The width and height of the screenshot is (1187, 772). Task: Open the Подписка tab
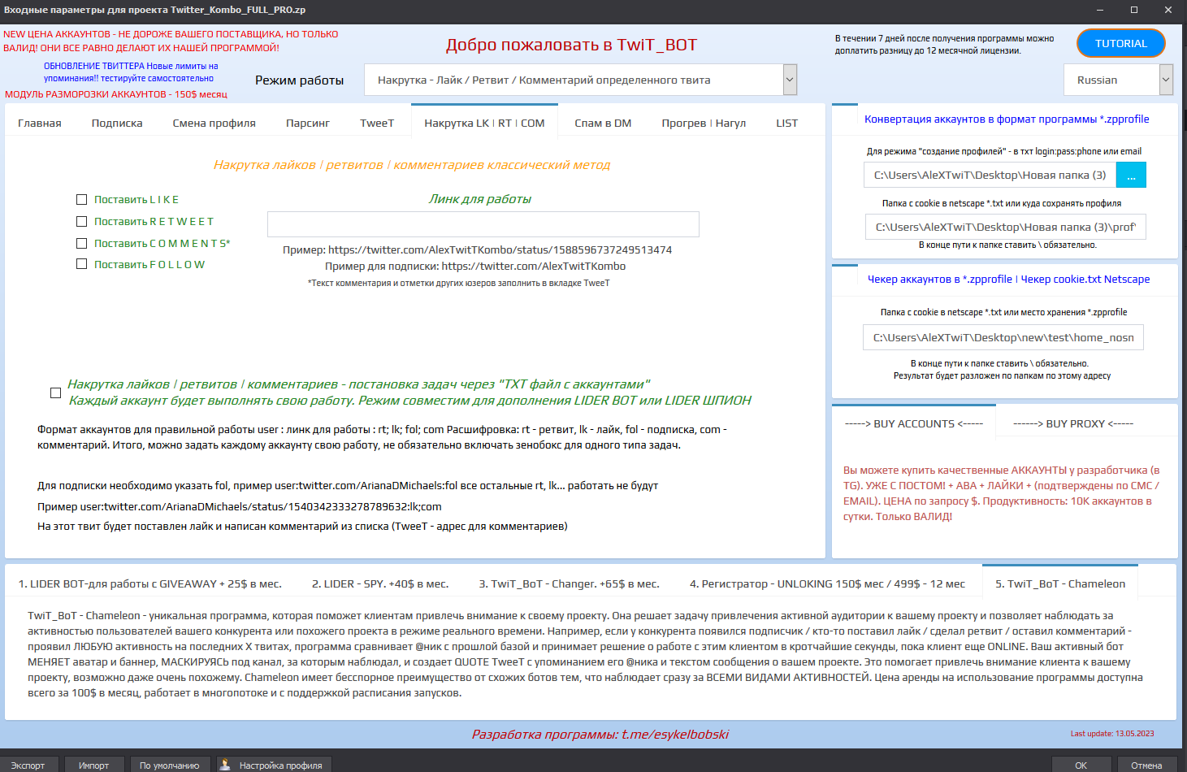tap(117, 124)
